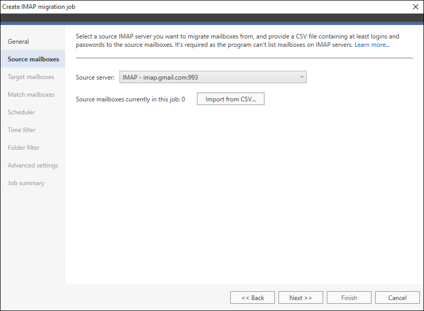Expand the Source server chevron arrow

tap(302, 77)
